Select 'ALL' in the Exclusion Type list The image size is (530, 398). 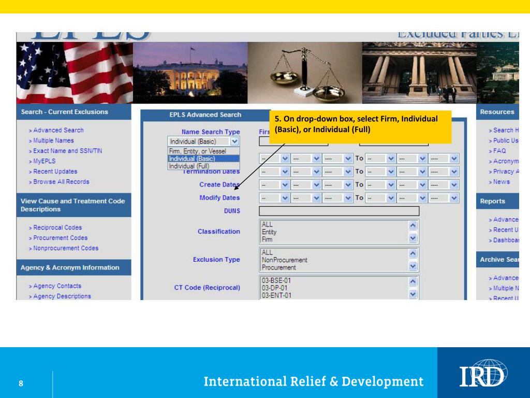click(x=267, y=252)
